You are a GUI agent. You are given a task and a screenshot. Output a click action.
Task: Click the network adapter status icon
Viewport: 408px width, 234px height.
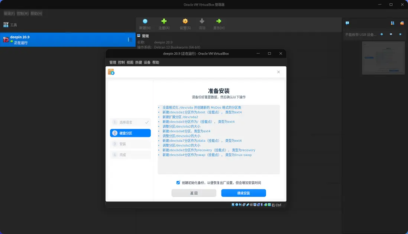pos(244,205)
